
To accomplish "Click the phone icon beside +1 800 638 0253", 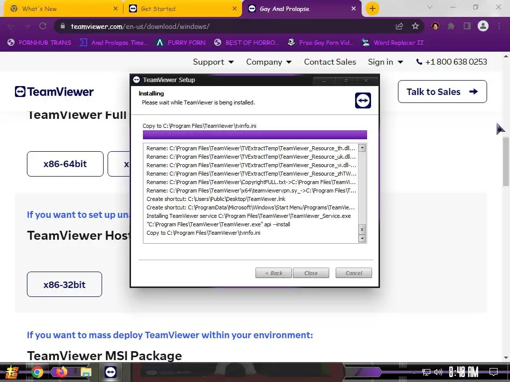I will click(x=419, y=62).
